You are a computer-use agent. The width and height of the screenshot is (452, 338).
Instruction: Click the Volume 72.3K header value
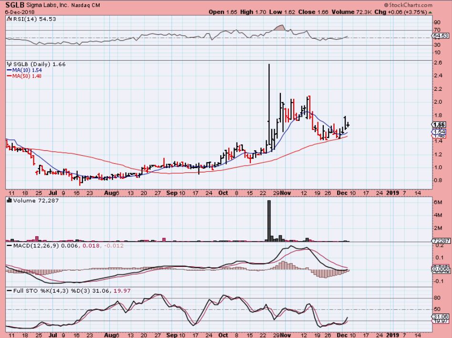352,12
